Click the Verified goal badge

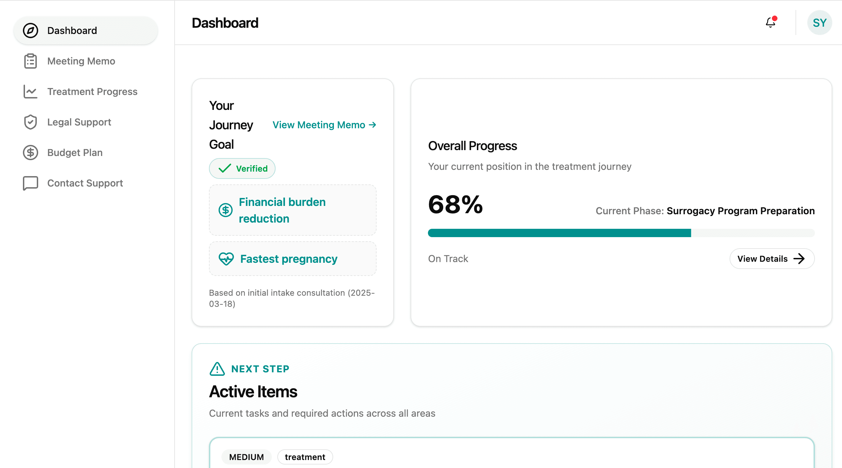[x=242, y=168]
